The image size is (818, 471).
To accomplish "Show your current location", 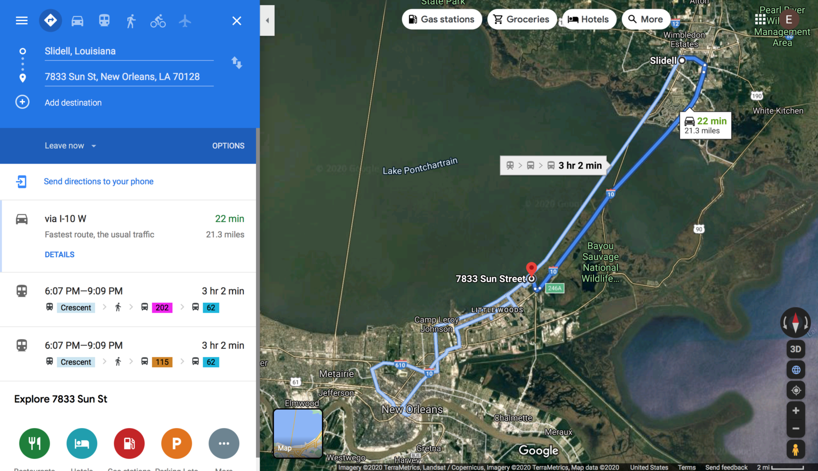I will tap(796, 391).
